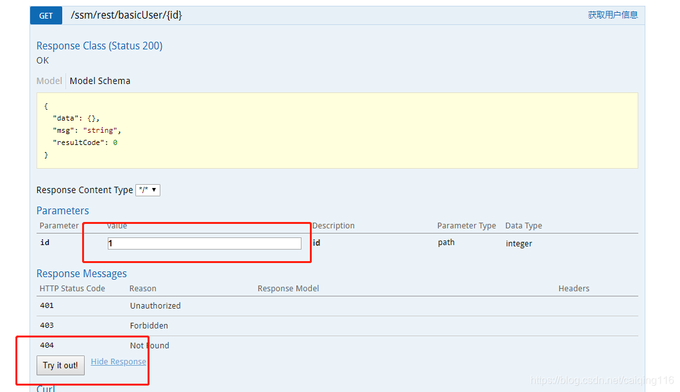680x392 pixels.
Task: Select the Response Messages section heading
Action: pos(81,273)
